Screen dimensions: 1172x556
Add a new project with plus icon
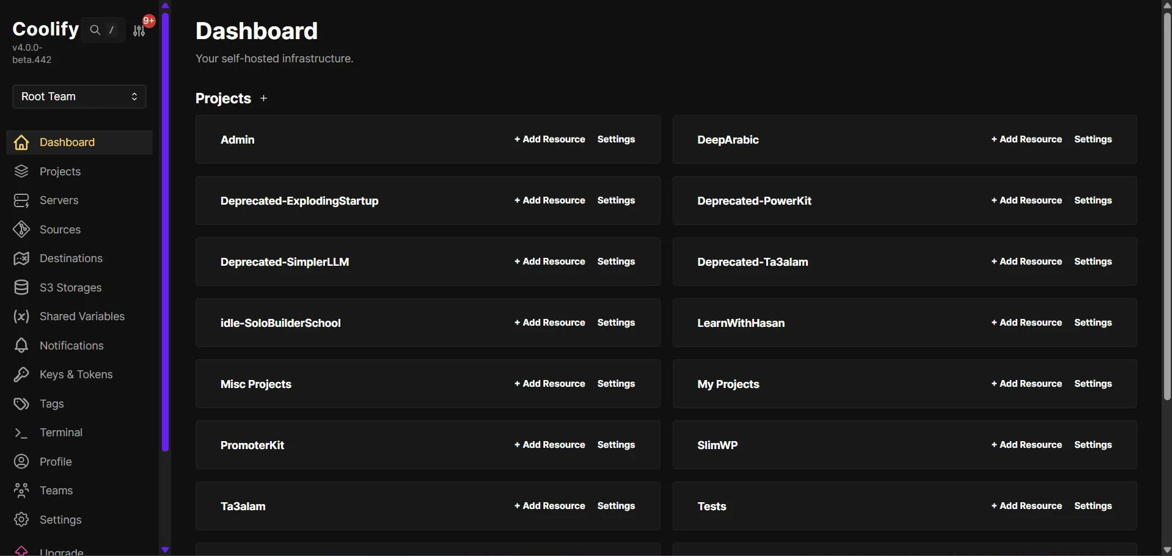(x=264, y=98)
